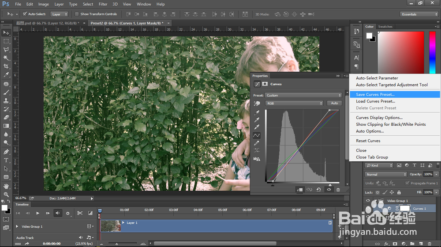Select the Pen tool
The image size is (441, 247).
[x=6, y=152]
